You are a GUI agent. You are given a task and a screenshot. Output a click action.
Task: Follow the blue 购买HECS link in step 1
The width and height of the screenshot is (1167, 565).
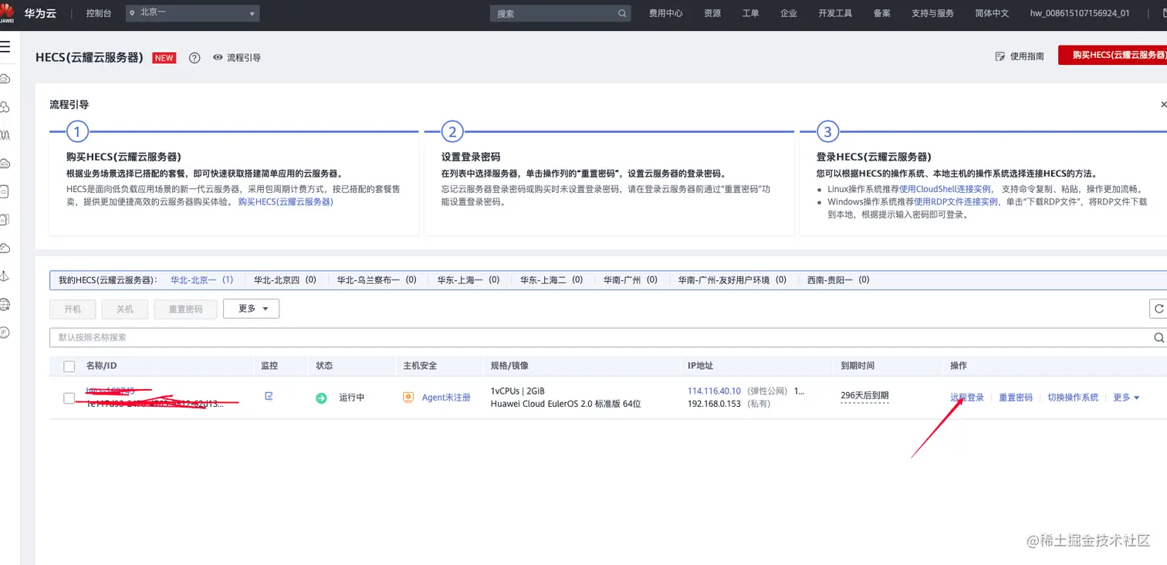[x=286, y=201]
